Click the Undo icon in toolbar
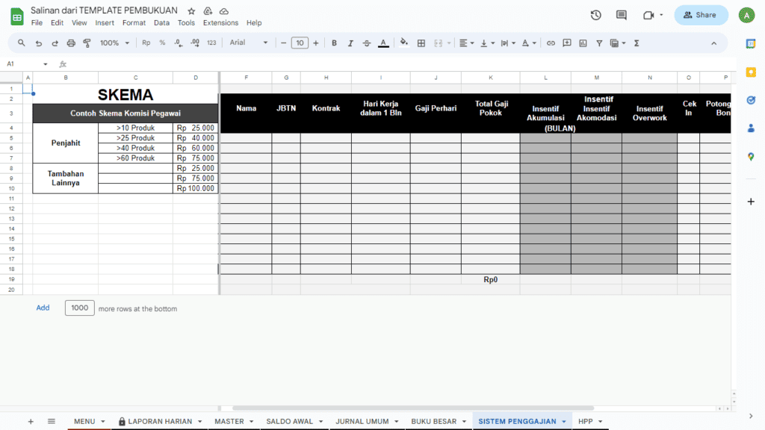765x430 pixels. [x=38, y=43]
